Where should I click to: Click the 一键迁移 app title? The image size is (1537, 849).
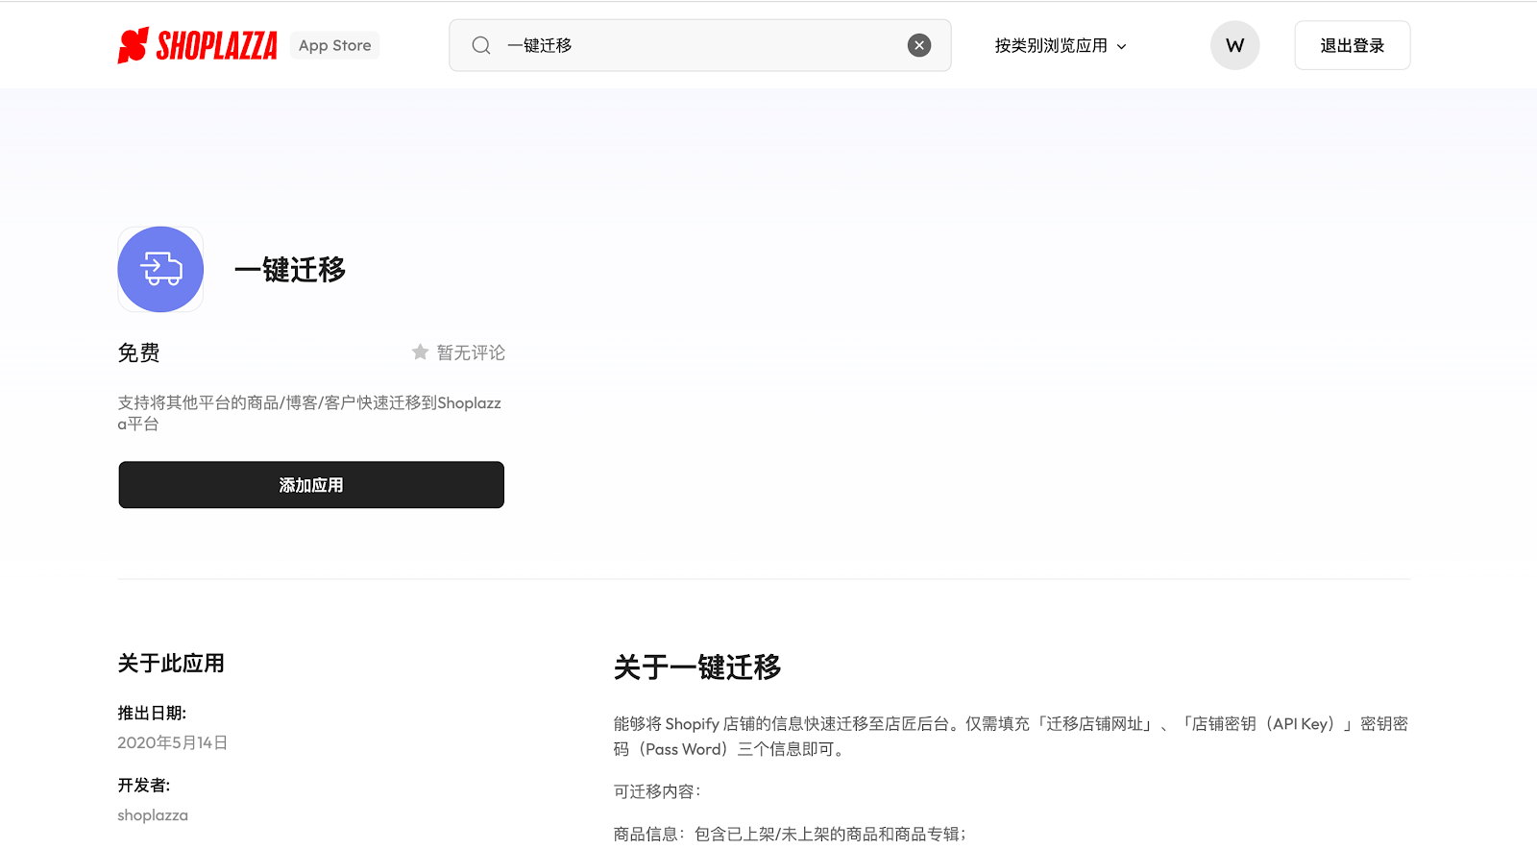(290, 270)
